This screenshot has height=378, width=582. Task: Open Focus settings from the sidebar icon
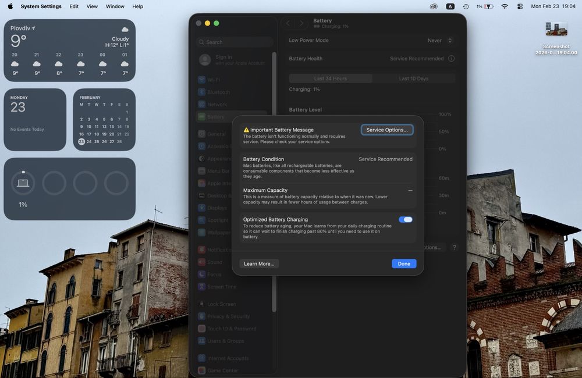[x=201, y=274]
